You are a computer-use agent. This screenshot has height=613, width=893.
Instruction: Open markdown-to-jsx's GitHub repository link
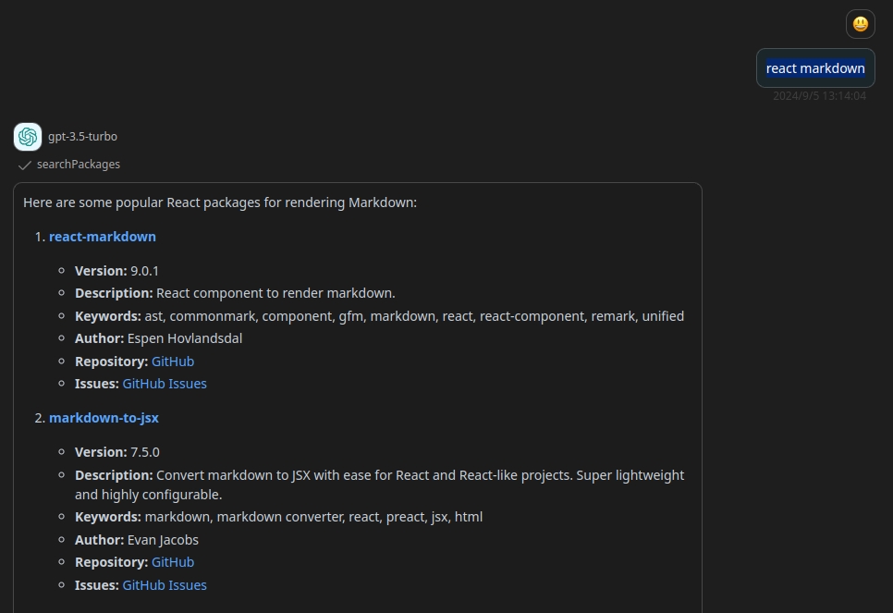(x=173, y=562)
